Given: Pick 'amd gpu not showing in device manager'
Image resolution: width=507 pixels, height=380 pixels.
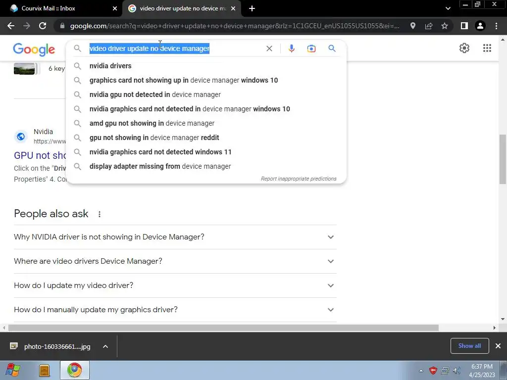Looking at the screenshot, I should pyautogui.click(x=206, y=123).
